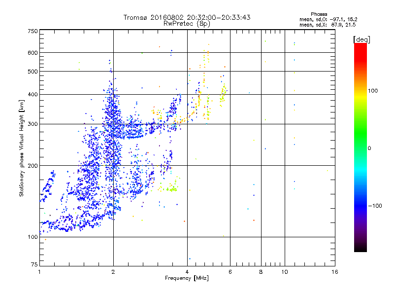Image resolution: width=394 pixels, height=296 pixels.
Task: Click the "75" height tick label
Action: coord(34,264)
